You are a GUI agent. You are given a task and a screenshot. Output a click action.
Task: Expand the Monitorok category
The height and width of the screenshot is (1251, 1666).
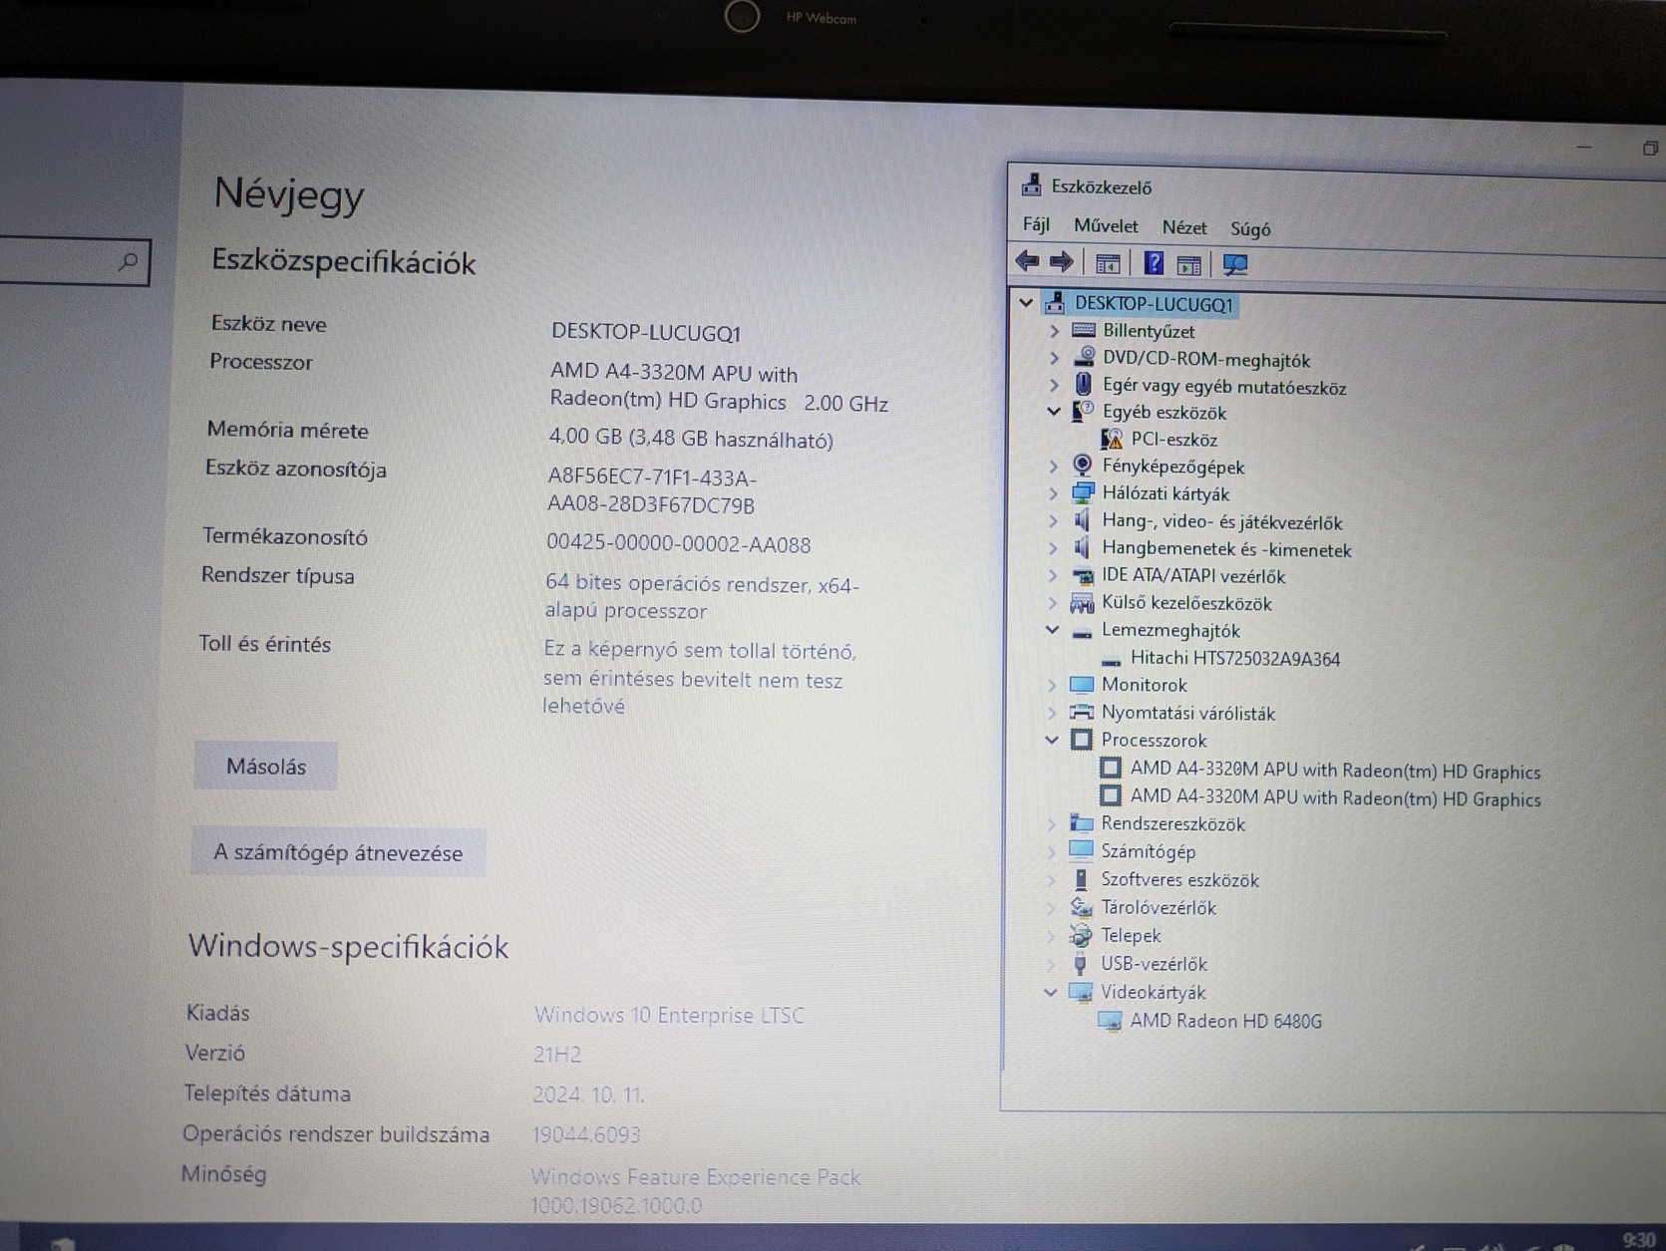pyautogui.click(x=1052, y=684)
